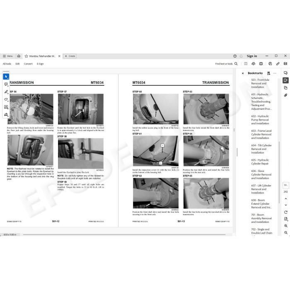Close the Manitou Telehandler tab

(59, 56)
